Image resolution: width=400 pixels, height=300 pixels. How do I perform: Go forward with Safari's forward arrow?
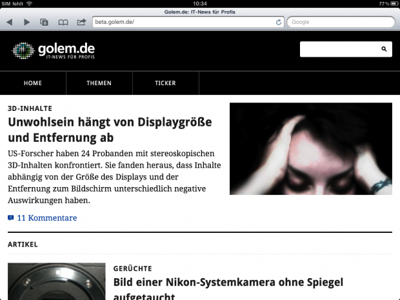pyautogui.click(x=27, y=22)
